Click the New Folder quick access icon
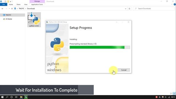The image size is (176, 99). 8,1
